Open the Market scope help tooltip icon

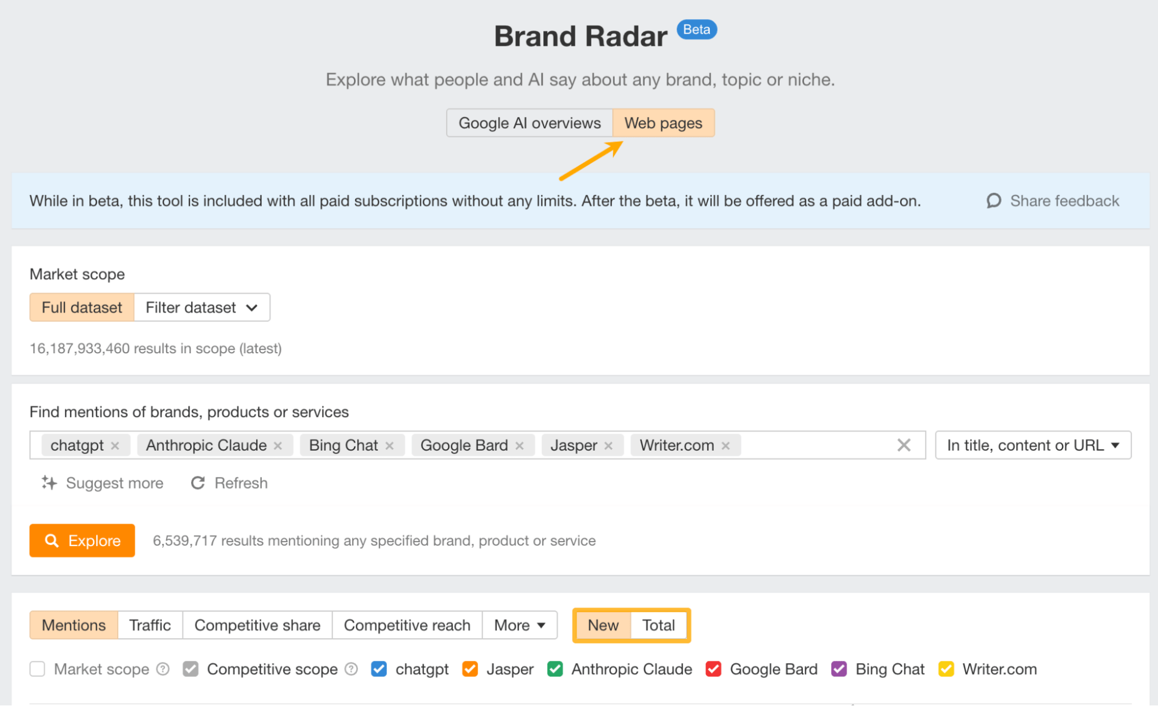click(163, 669)
